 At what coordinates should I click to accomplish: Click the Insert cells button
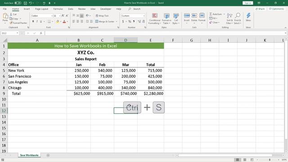pyautogui.click(x=187, y=18)
